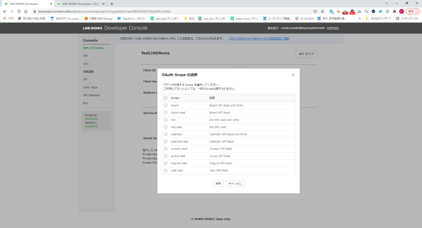Enable the board.read scope checkbox
The height and width of the screenshot is (228, 422).
click(x=166, y=112)
